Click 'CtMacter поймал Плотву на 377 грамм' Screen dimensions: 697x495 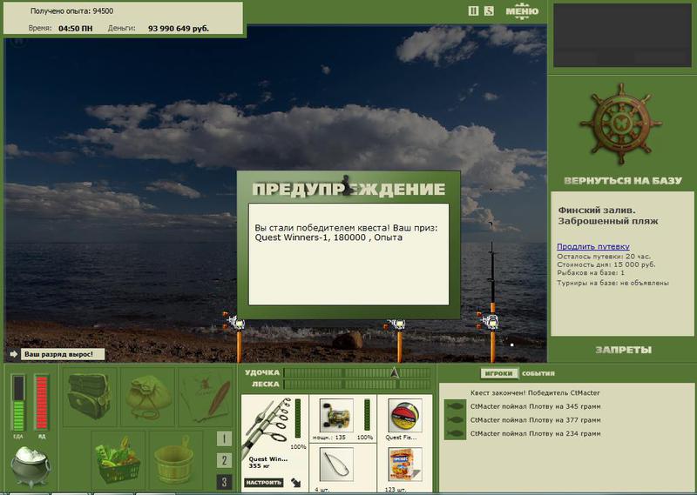tap(535, 420)
